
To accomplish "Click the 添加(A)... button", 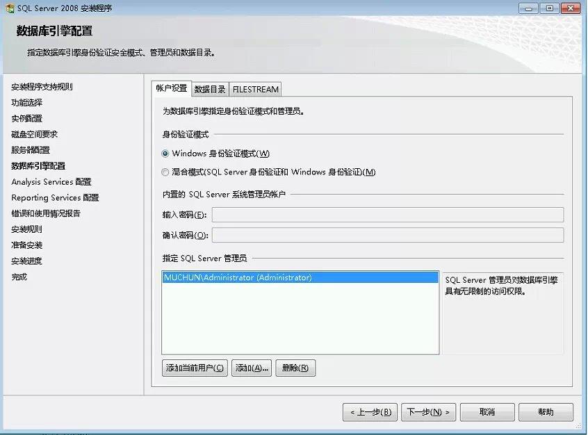I will tap(252, 368).
